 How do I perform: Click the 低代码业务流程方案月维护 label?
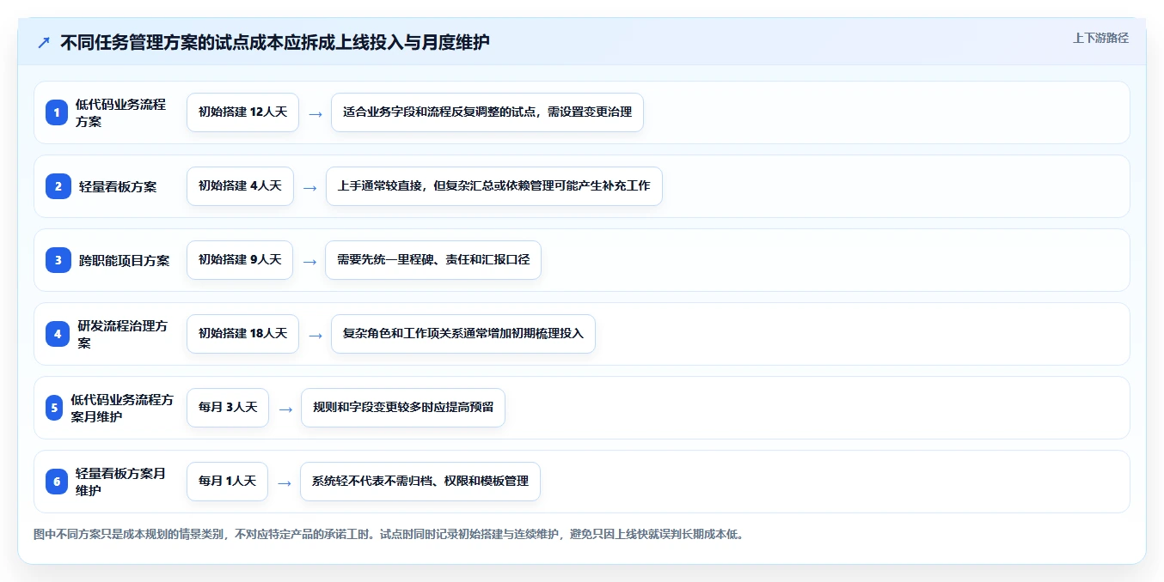tap(122, 408)
